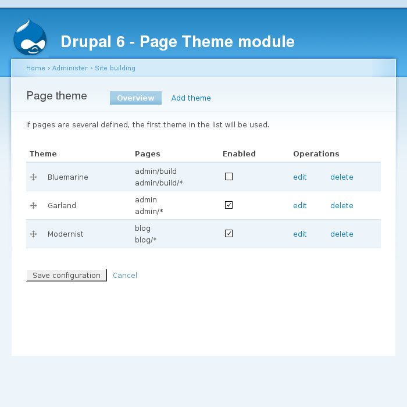The image size is (407, 407).
Task: Select the Garland theme name
Action: 62,206
